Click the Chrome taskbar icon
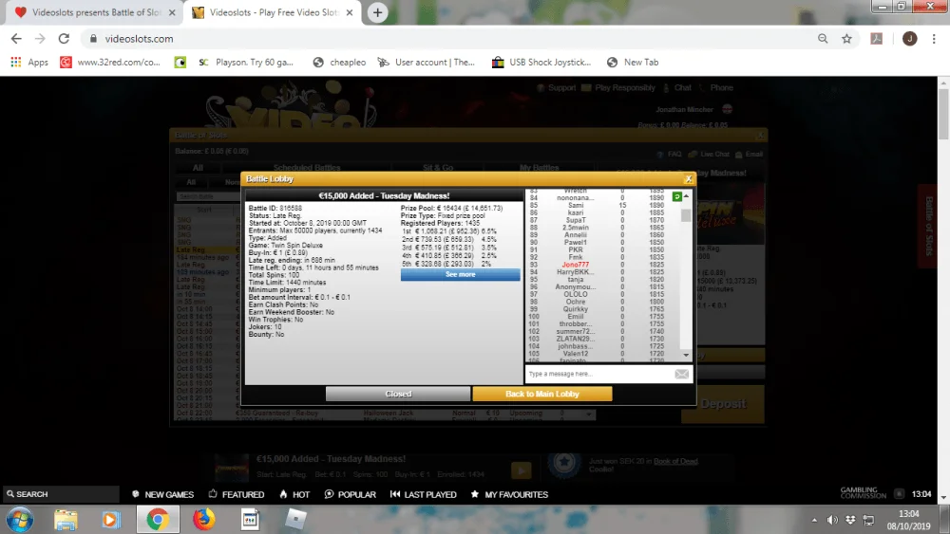The width and height of the screenshot is (950, 534). point(158,520)
